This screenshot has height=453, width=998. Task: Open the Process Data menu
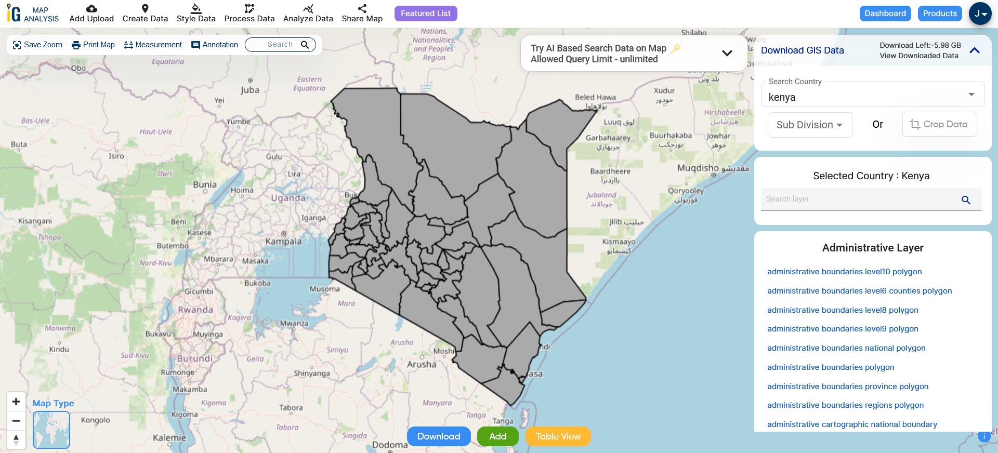249,14
